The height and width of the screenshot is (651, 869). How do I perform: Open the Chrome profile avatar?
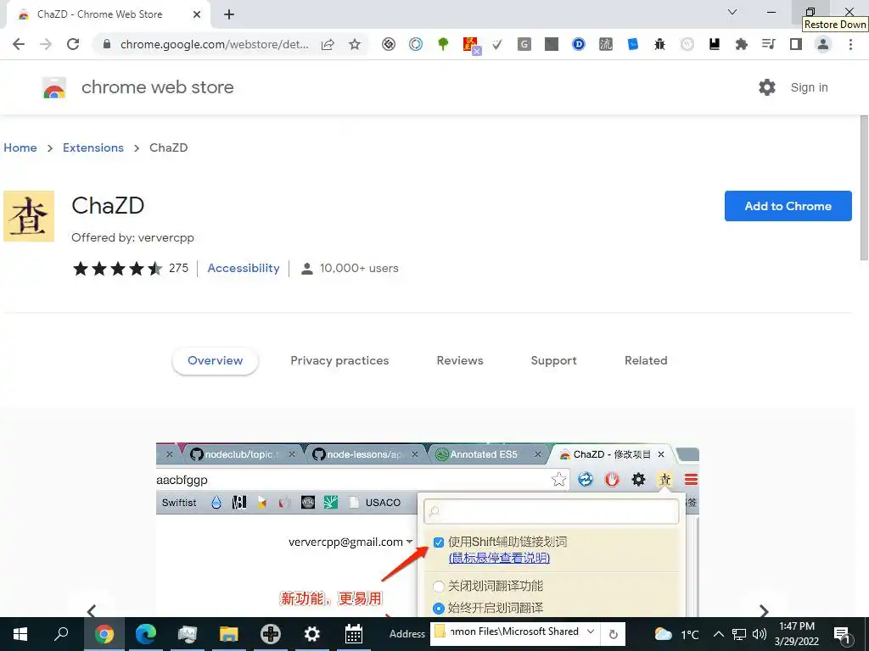[823, 44]
